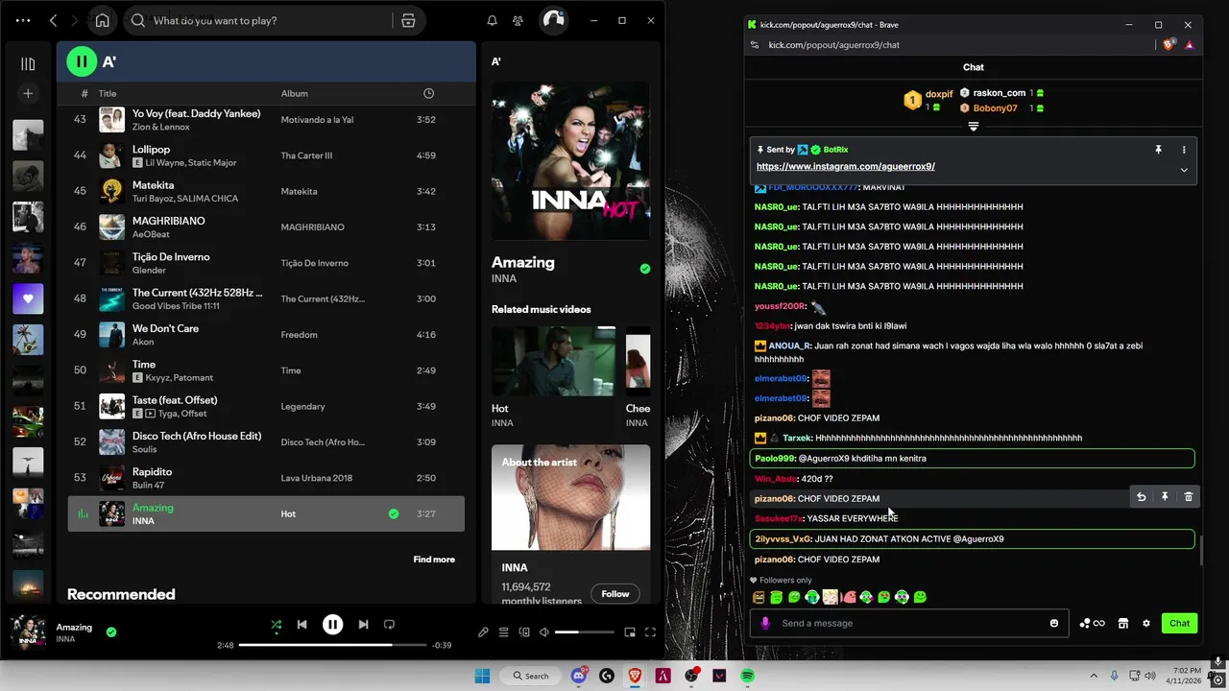Screen dimensions: 1229x691
Task: Show hidden system tray icons
Action: coord(1093,676)
